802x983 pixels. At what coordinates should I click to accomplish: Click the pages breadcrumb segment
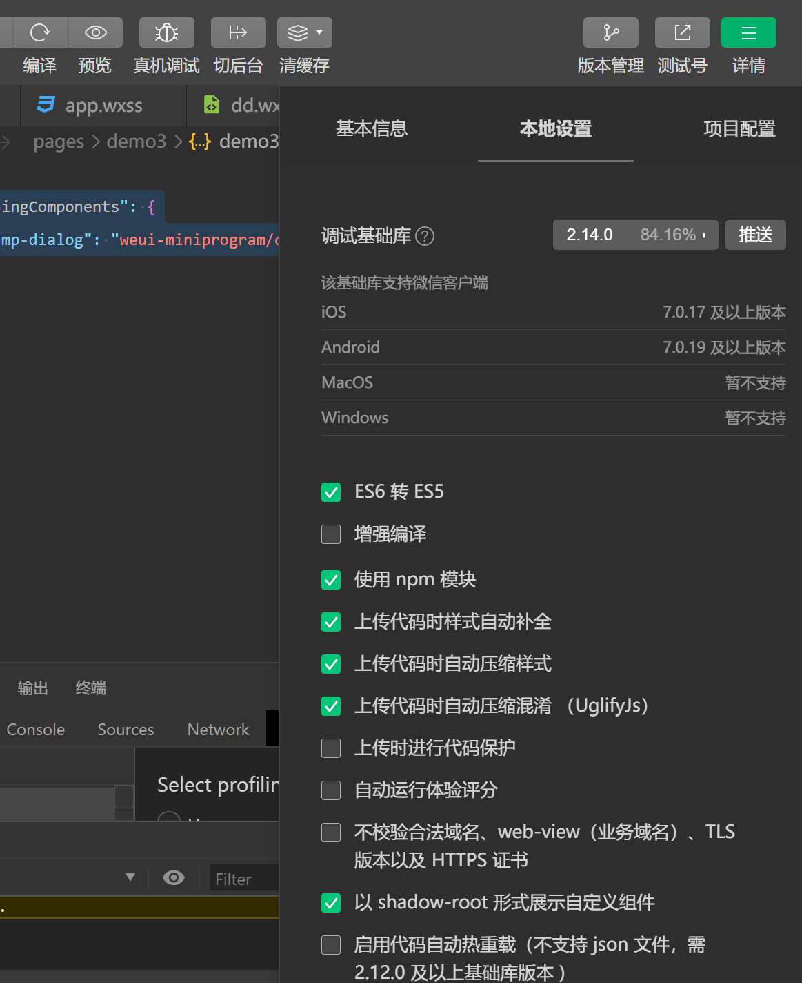tap(59, 142)
